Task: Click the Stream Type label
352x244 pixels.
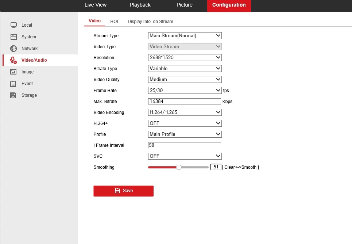Action: click(x=106, y=36)
